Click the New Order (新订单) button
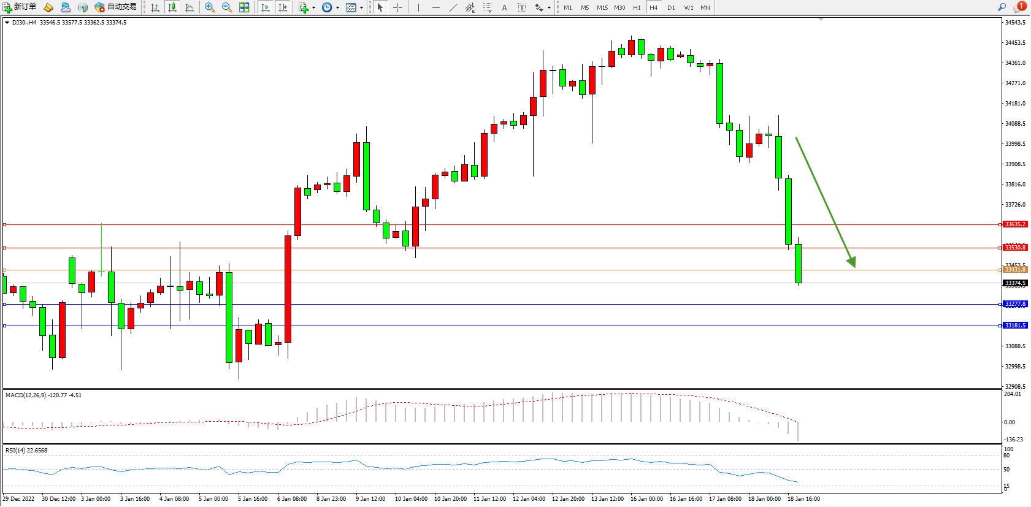 [20, 7]
